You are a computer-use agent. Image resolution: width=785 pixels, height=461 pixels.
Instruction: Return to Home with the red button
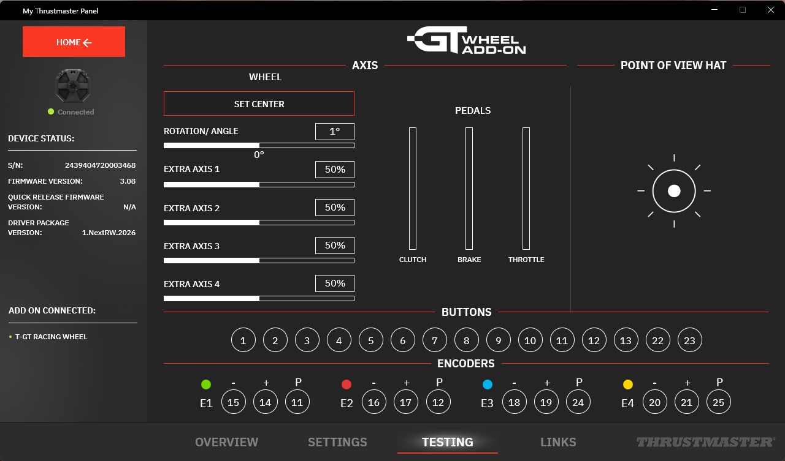(74, 42)
